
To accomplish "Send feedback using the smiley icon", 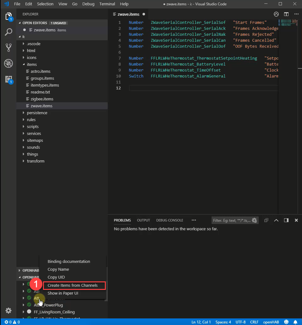I will pyautogui.click(x=286, y=322).
